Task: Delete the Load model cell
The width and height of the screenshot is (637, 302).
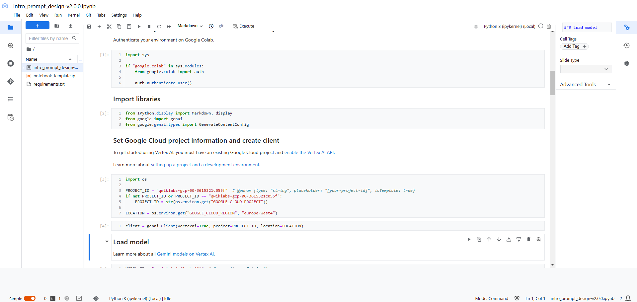Action: (x=529, y=239)
